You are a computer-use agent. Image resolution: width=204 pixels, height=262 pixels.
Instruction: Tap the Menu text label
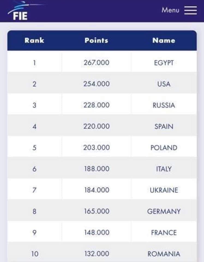click(x=170, y=10)
